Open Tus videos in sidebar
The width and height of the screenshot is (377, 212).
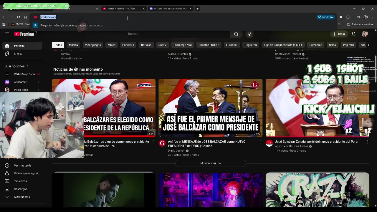[22, 181]
